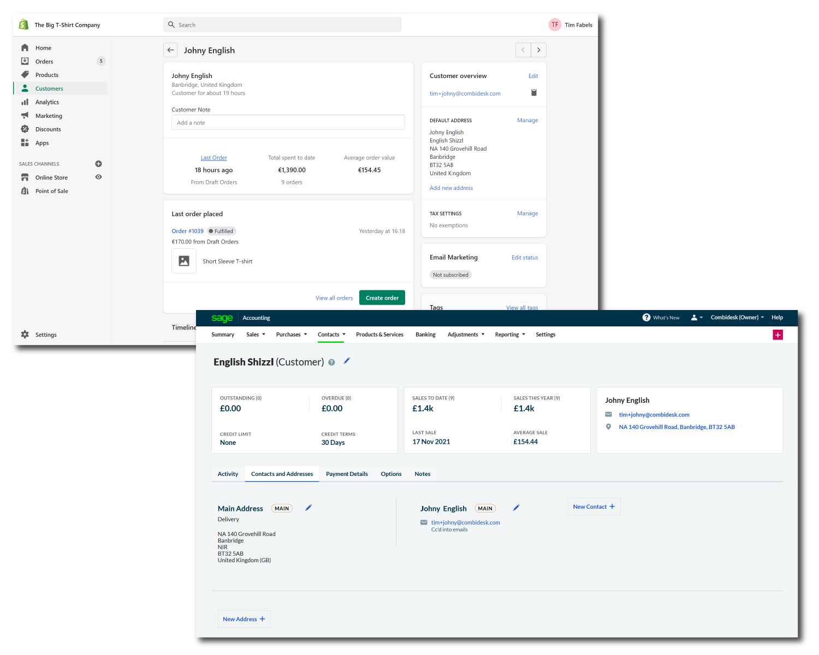Image resolution: width=819 pixels, height=655 pixels.
Task: Edit English Shizzl name via pencil icon
Action: click(347, 361)
